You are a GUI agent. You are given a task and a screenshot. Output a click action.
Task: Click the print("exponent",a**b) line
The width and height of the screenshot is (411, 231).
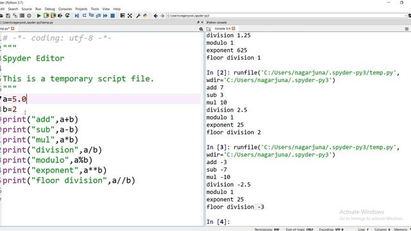pyautogui.click(x=55, y=171)
